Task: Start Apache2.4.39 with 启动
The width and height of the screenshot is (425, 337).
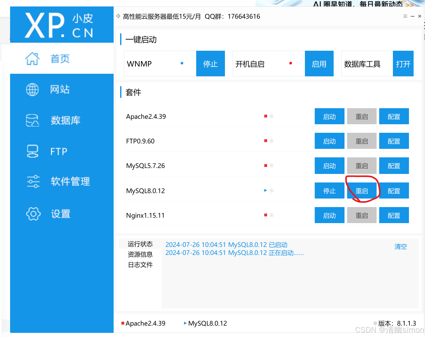Action: point(329,116)
